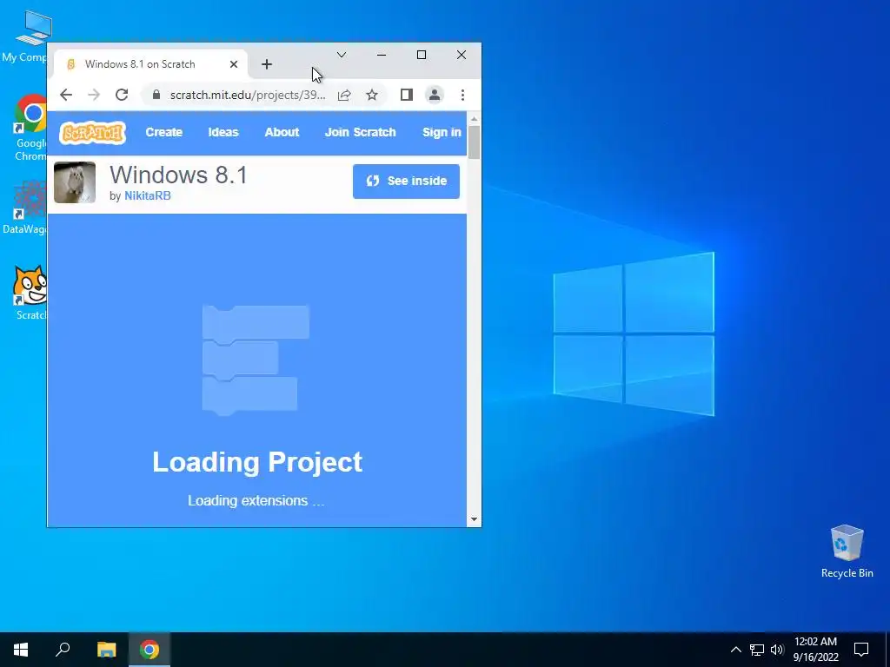890x667 pixels.
Task: Click Chrome icon in taskbar
Action: [149, 650]
